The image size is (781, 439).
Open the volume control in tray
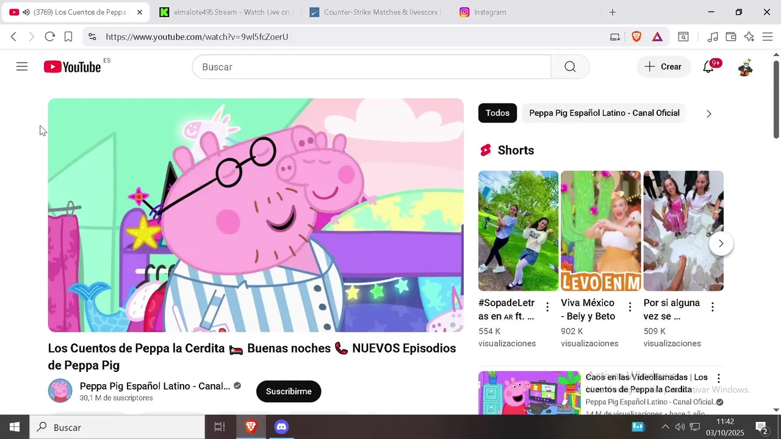tap(680, 427)
